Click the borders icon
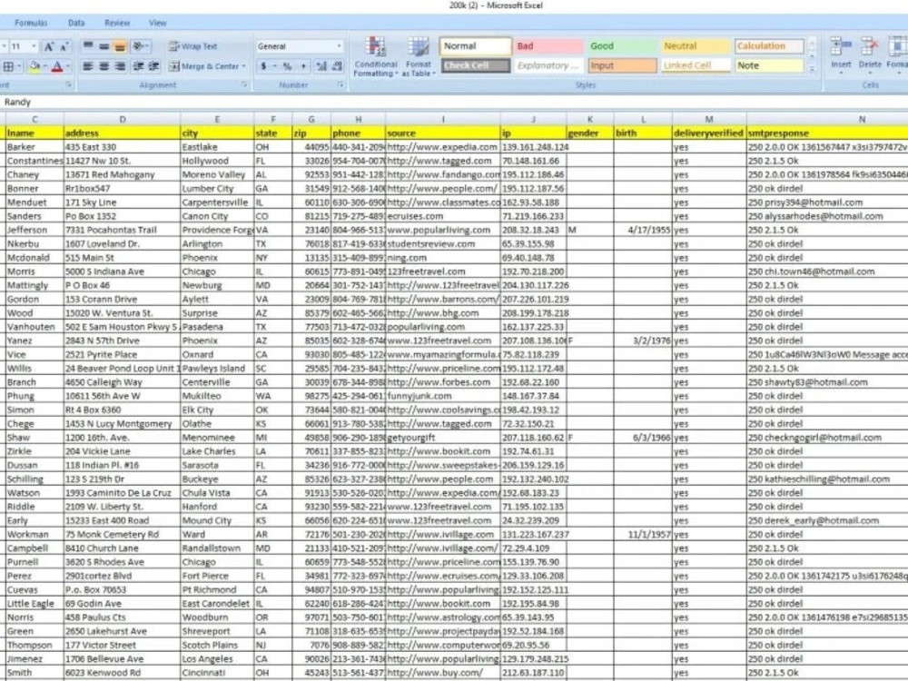Screen dimensions: 908x681 pyautogui.click(x=8, y=66)
